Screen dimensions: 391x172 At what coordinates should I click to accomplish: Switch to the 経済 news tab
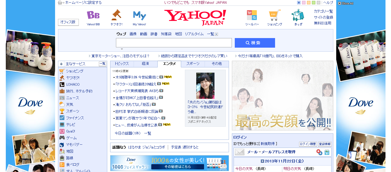pos(146,64)
